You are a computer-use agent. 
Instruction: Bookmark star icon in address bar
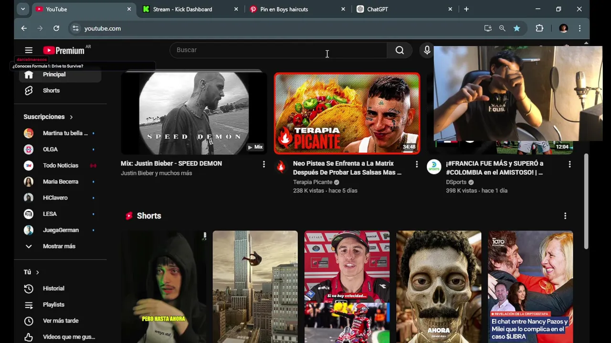point(516,29)
